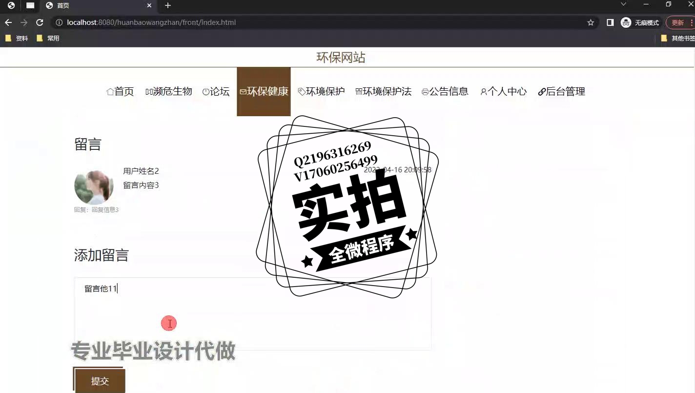Open the 环境保护 navigation item

point(321,92)
